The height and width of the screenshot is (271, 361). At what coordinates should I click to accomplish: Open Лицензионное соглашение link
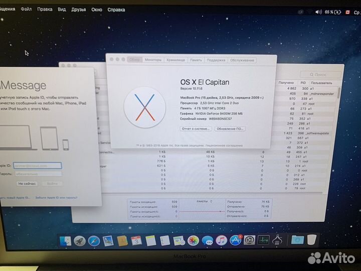pyautogui.click(x=224, y=146)
